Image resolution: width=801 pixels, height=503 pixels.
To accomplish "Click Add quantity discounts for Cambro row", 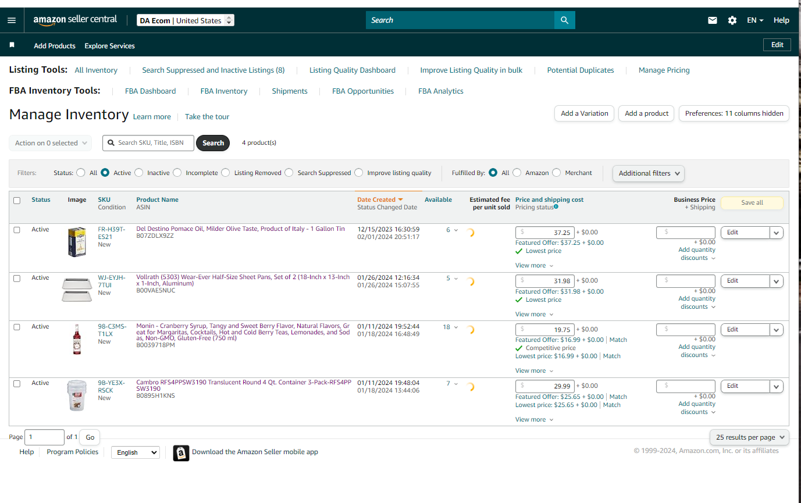I will (697, 408).
